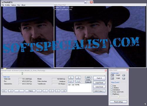Increase Height by 16 in Resize input
The width and height of the screenshot is (147, 106).
click(124, 75)
